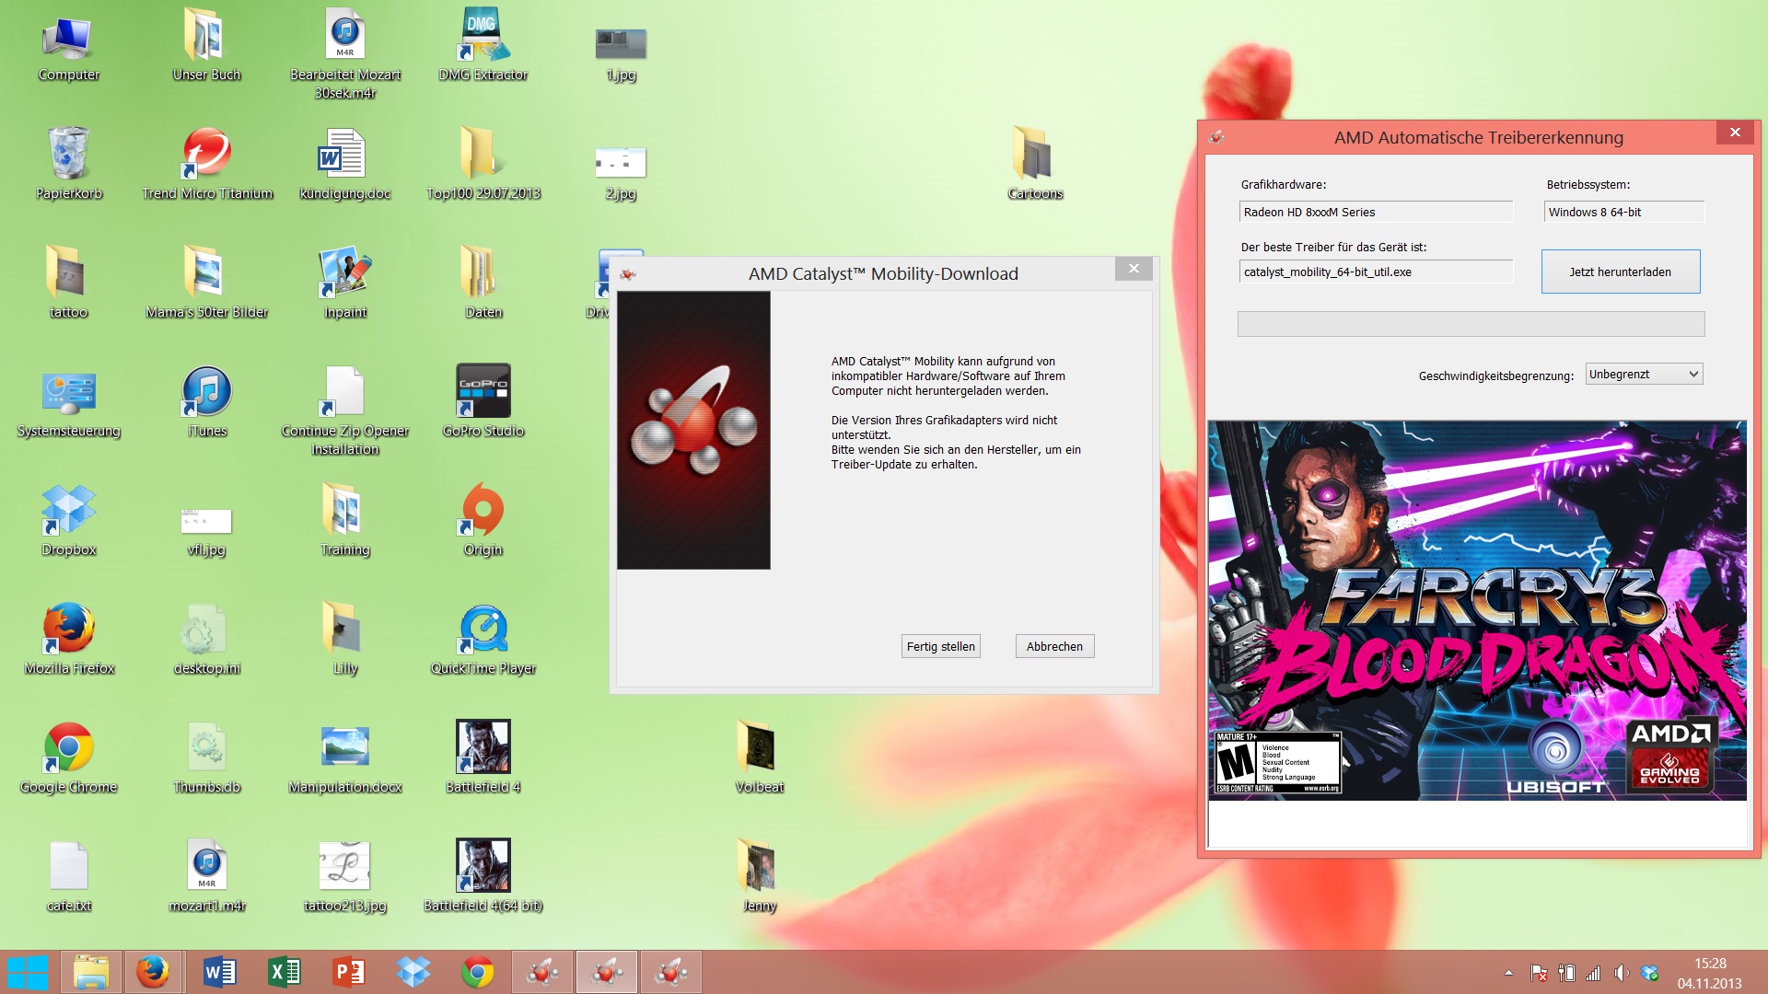This screenshot has width=1768, height=994.
Task: Launch Trend Micro Titanium shortcut
Action: pyautogui.click(x=206, y=164)
